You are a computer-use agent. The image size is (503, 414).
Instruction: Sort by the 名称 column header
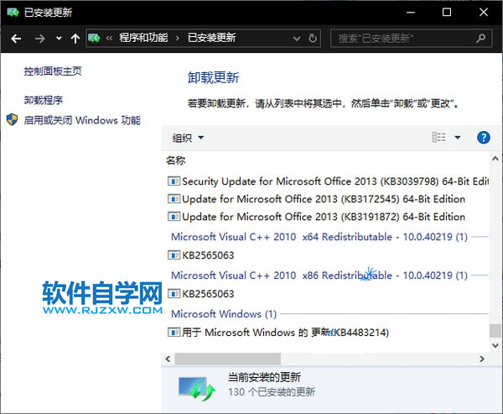176,160
